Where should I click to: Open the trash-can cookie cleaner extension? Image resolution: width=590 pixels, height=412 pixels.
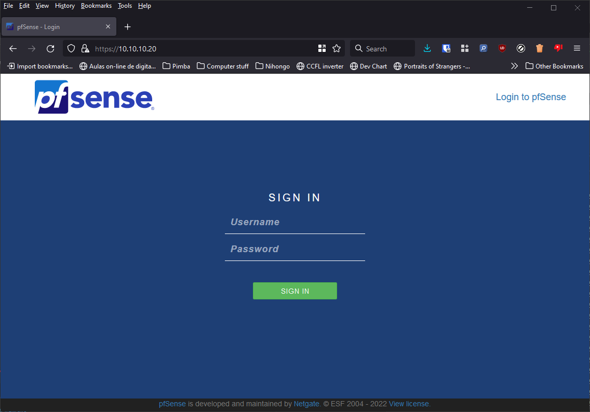pos(539,48)
